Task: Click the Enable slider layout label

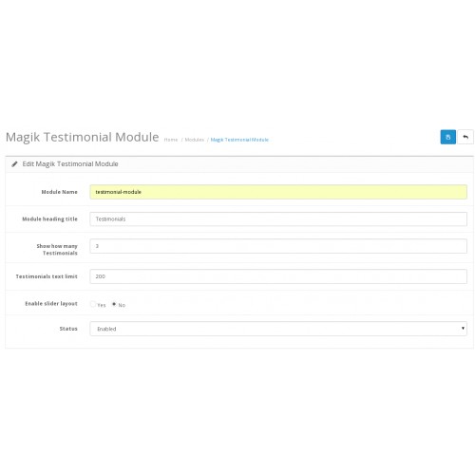Action: (51, 303)
